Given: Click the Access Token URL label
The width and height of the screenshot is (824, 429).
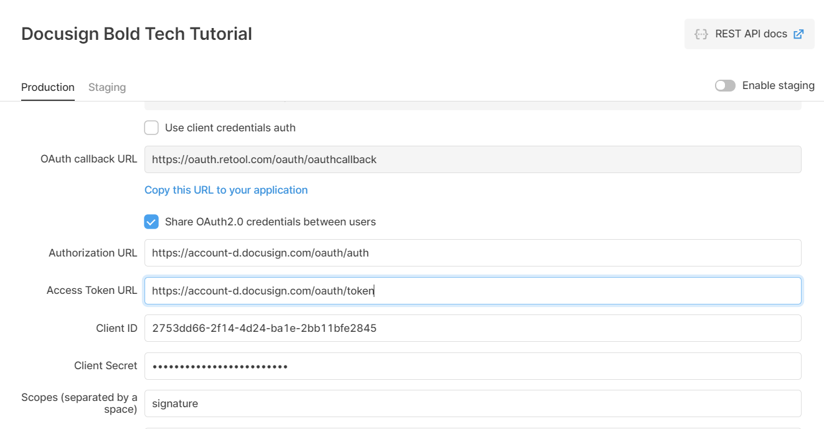Looking at the screenshot, I should 92,290.
